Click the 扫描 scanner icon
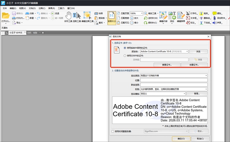The width and height of the screenshot is (230, 142). (x=27, y=13)
